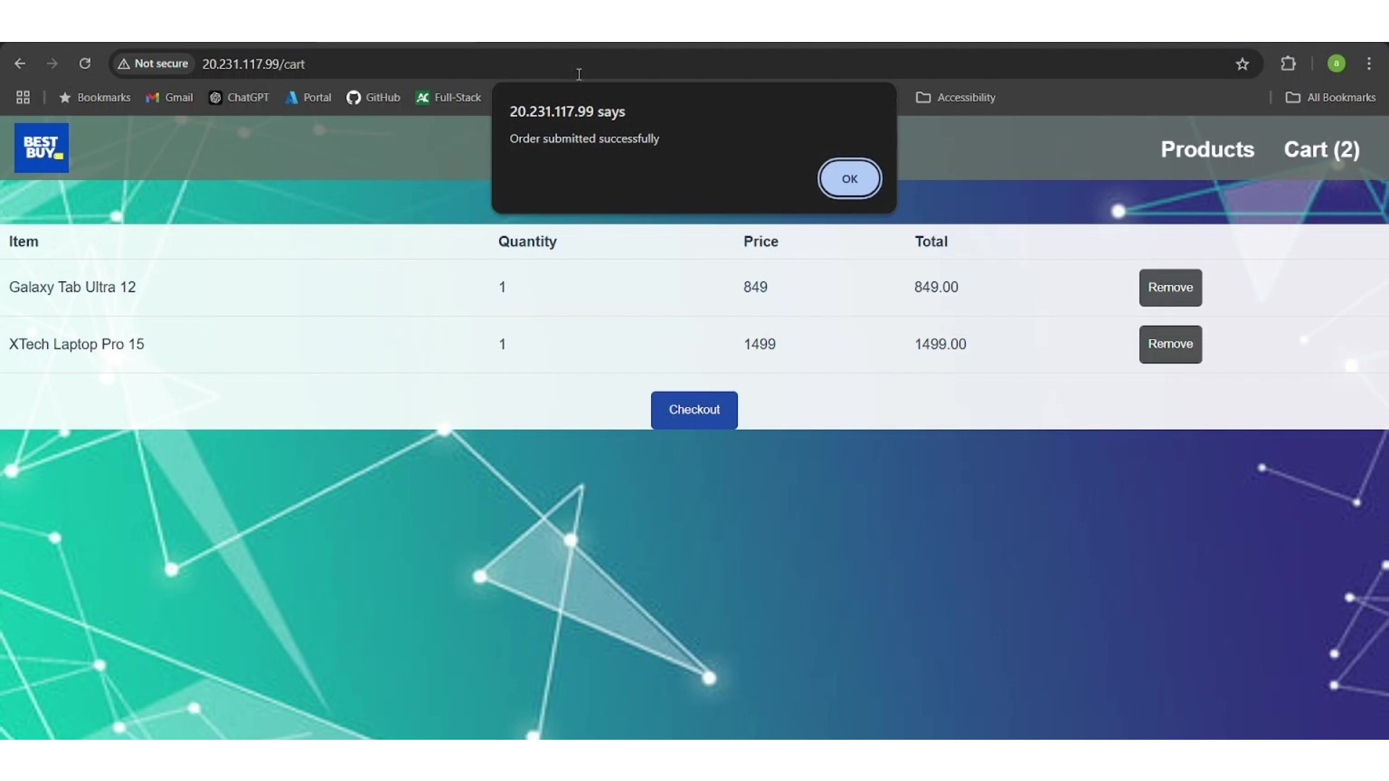This screenshot has height=781, width=1389.
Task: Remove the XTech Laptop Pro 15 item
Action: coord(1170,344)
